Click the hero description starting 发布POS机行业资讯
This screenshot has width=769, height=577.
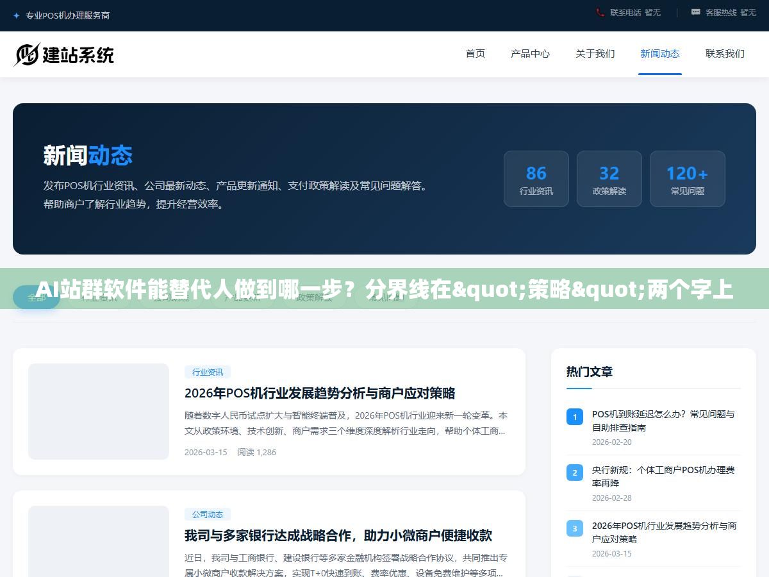click(x=235, y=195)
